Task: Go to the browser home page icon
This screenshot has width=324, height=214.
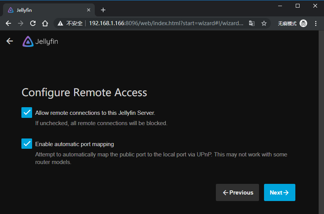Action: coord(45,23)
